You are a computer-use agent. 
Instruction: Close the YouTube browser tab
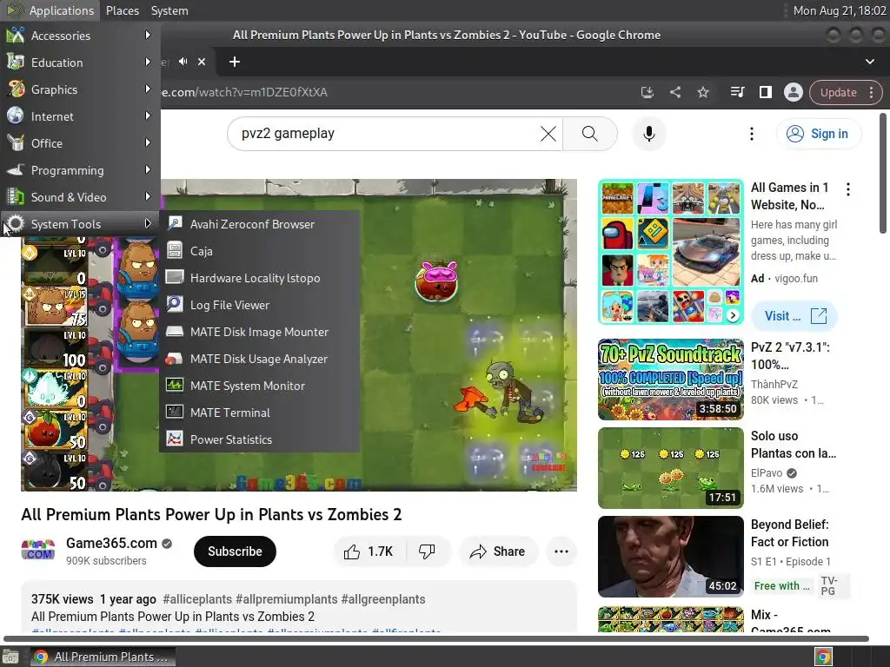tap(202, 62)
